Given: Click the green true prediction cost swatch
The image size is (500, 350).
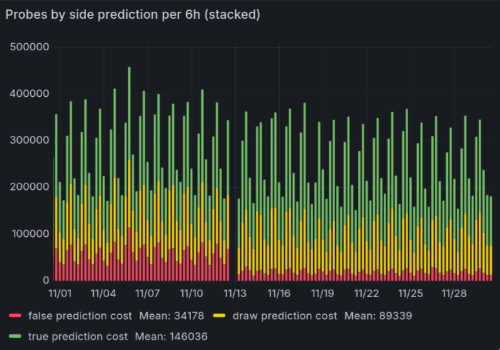Looking at the screenshot, I should (x=16, y=337).
